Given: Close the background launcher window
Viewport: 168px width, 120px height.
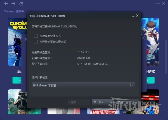Looking at the screenshot, I should [x=164, y=4].
